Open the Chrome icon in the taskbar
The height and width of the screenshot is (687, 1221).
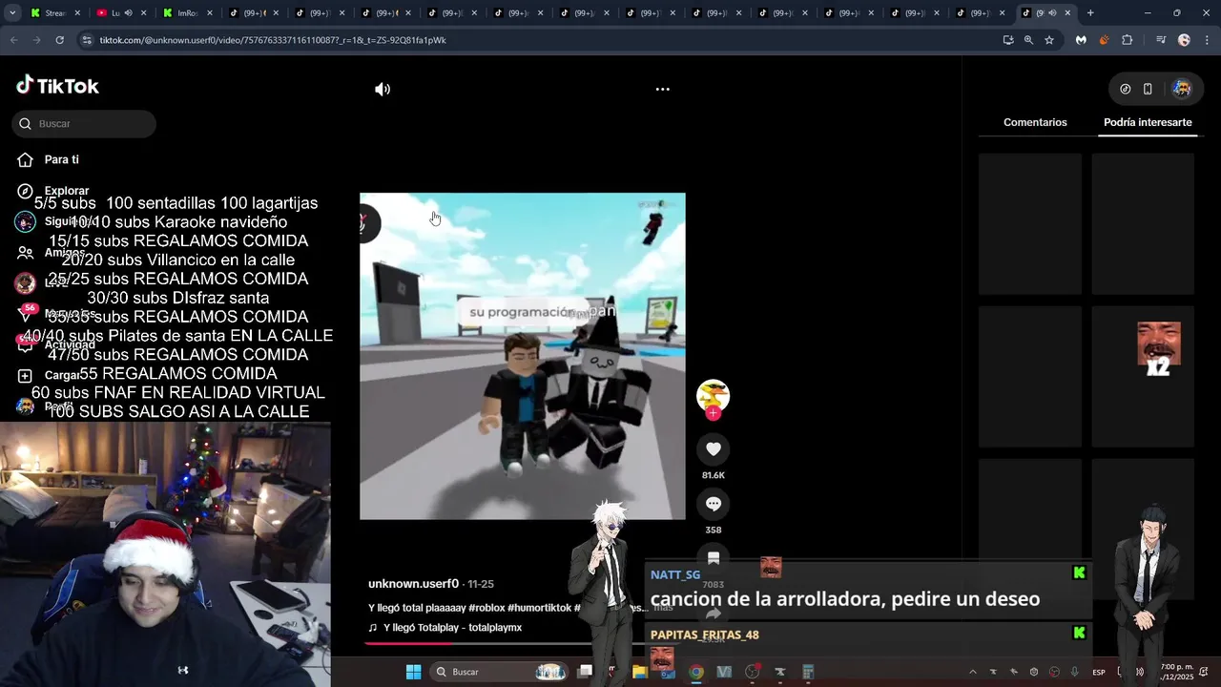tap(696, 672)
